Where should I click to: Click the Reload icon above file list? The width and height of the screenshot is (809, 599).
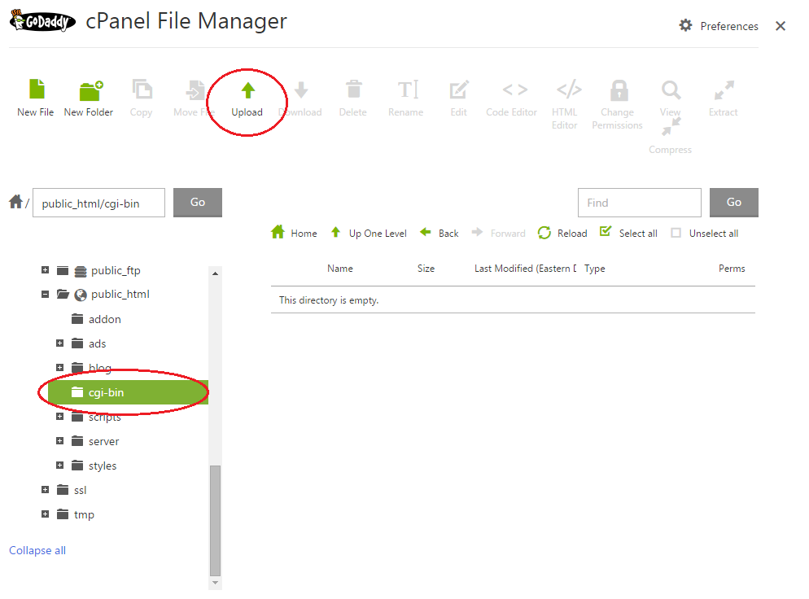point(544,233)
